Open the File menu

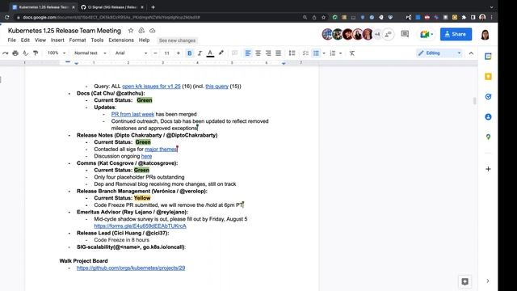12,40
